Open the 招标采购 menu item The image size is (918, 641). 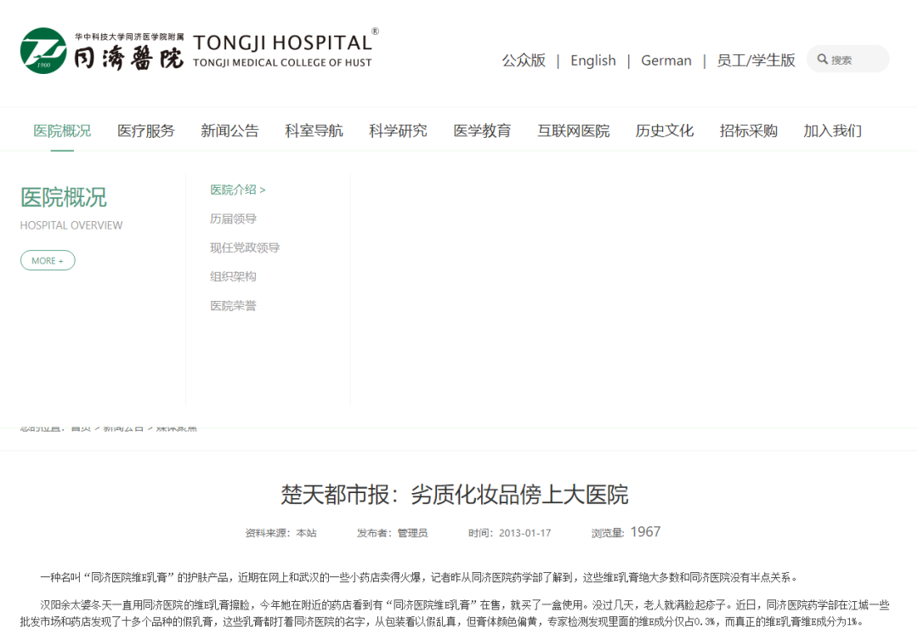click(748, 130)
